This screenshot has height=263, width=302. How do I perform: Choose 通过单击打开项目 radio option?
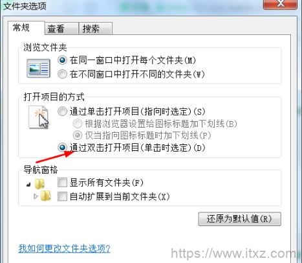tap(62, 111)
